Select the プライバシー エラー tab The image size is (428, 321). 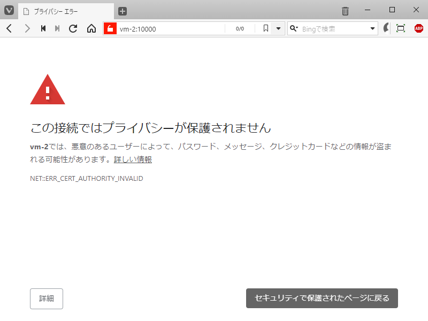(64, 10)
